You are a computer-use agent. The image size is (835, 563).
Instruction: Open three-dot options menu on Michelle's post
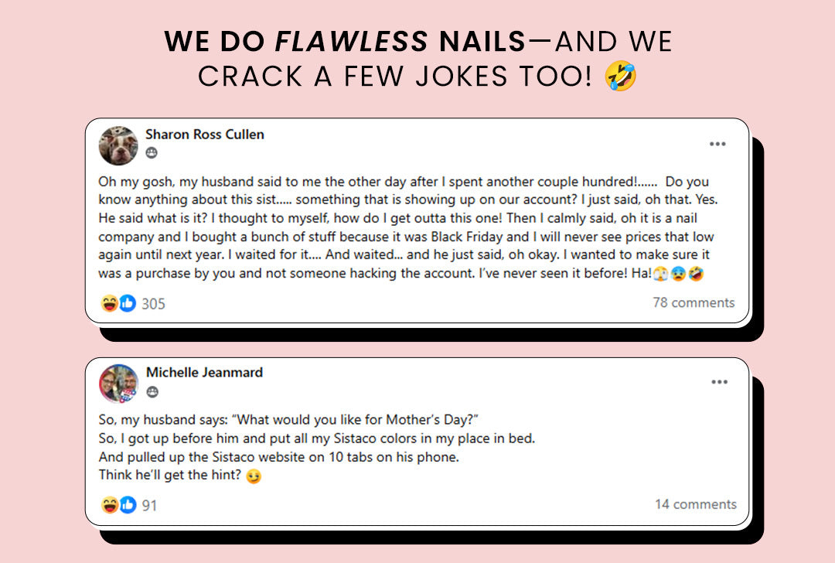pyautogui.click(x=719, y=382)
